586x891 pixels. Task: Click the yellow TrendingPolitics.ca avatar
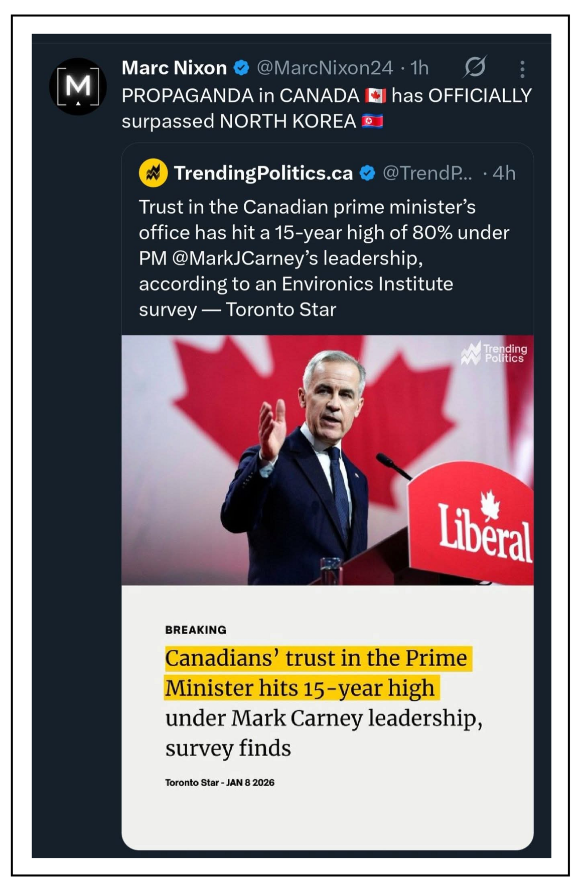coord(153,173)
